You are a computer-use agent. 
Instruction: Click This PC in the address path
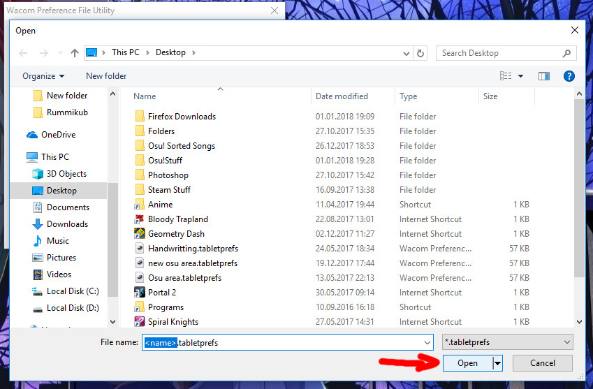pos(126,52)
